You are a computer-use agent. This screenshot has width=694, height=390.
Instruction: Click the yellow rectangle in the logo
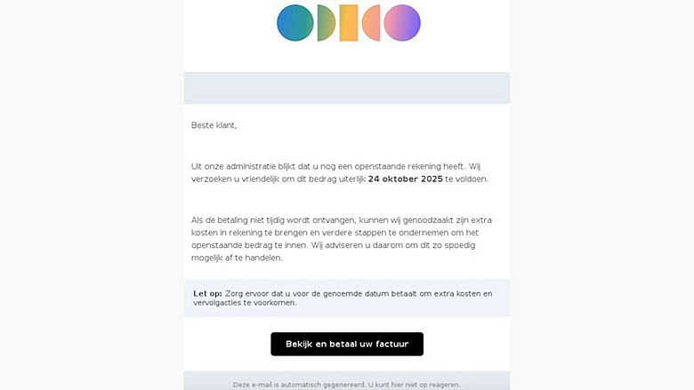348,23
